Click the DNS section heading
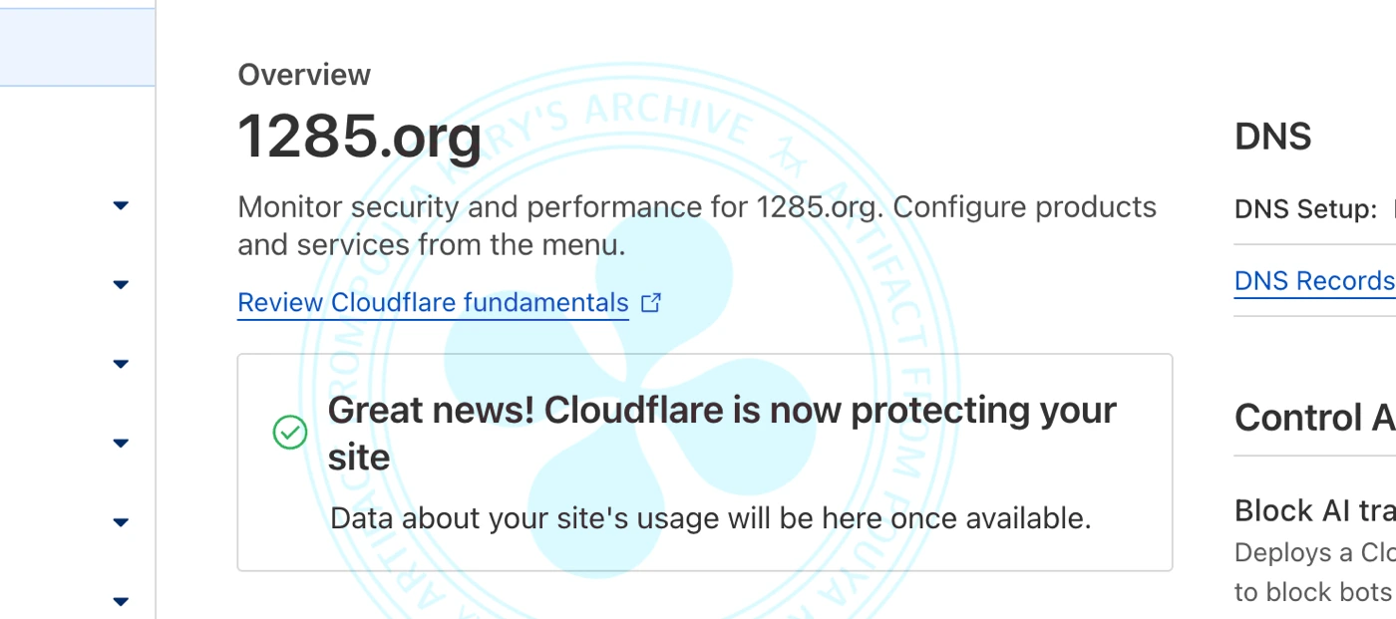Screen dimensions: 1396x619 click(1272, 137)
